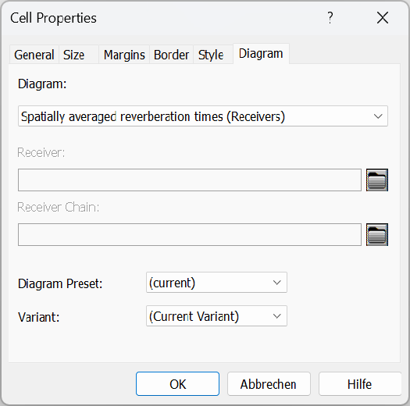Screen dimensions: 410x406
Task: Close the Cell Properties dialog
Action: click(383, 18)
